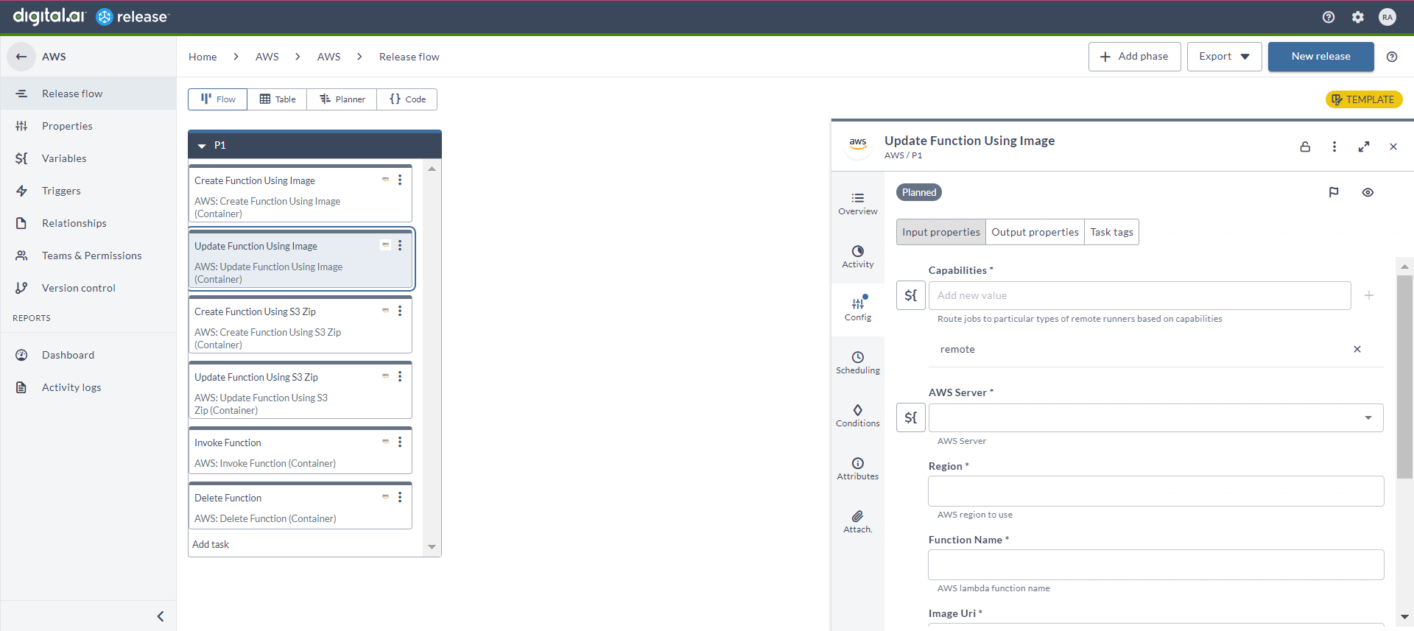This screenshot has height=631, width=1414.
Task: Open the help icon in top header
Action: click(1329, 17)
